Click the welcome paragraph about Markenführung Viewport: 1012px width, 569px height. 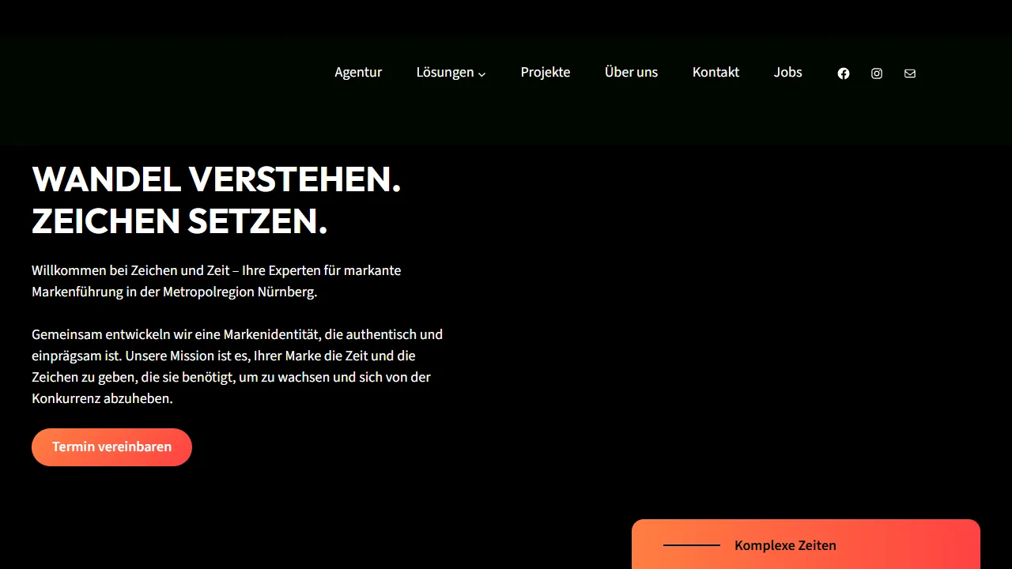216,281
